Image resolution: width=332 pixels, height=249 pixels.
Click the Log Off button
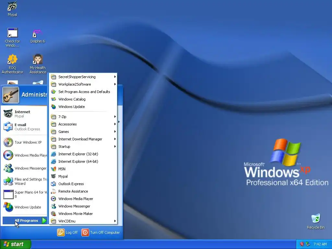pos(67,232)
